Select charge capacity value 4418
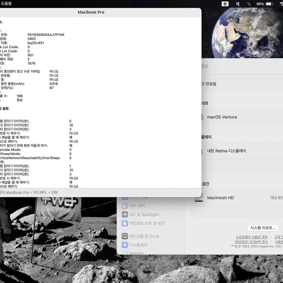The height and width of the screenshot is (283, 283). pos(54,83)
